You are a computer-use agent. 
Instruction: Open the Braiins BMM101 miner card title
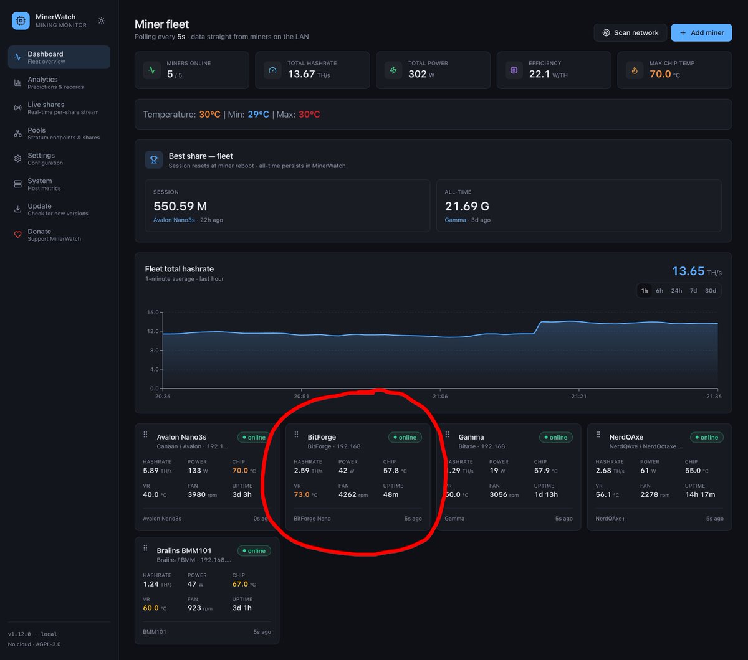[184, 550]
